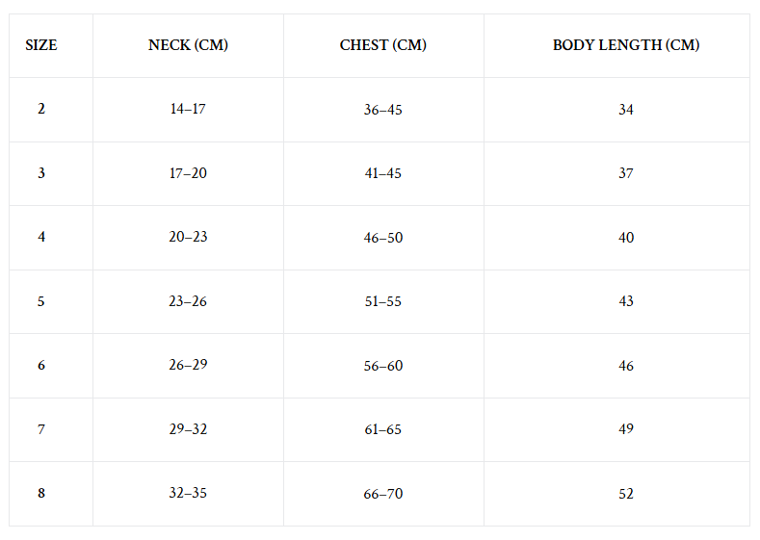Select the size 2 row label

41,109
